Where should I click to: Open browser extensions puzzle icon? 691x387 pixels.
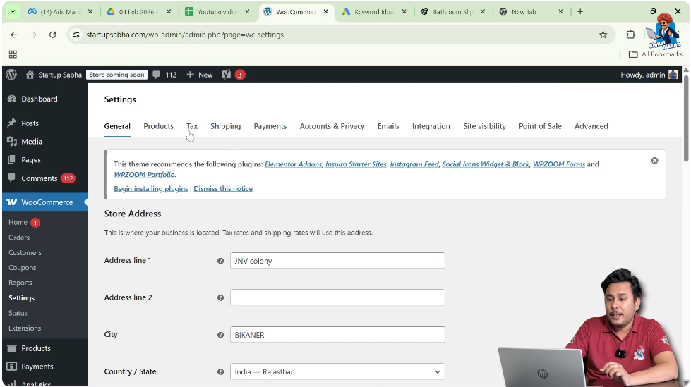(630, 35)
